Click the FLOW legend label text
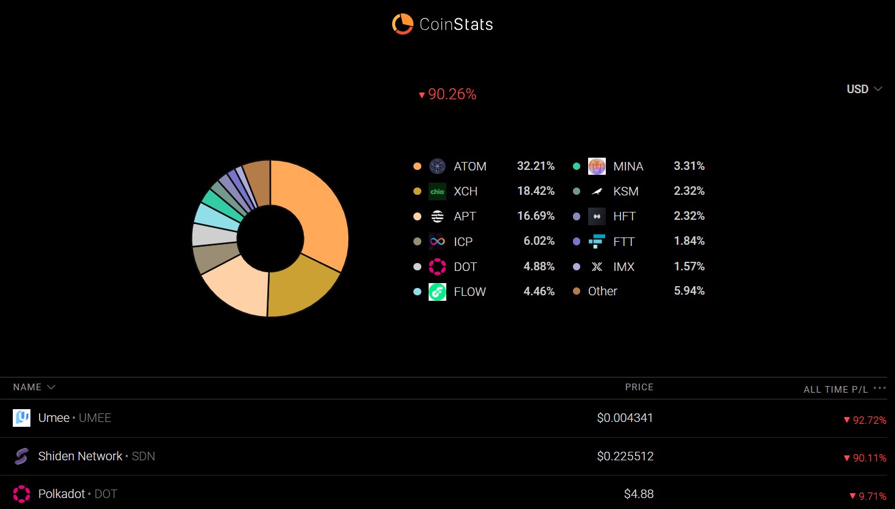Viewport: 895px width, 509px height. [470, 292]
